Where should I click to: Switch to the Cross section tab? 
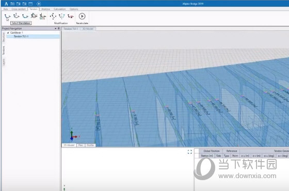coord(19,9)
